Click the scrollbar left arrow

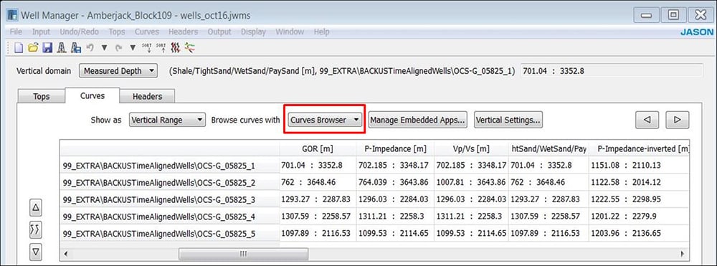click(x=65, y=254)
